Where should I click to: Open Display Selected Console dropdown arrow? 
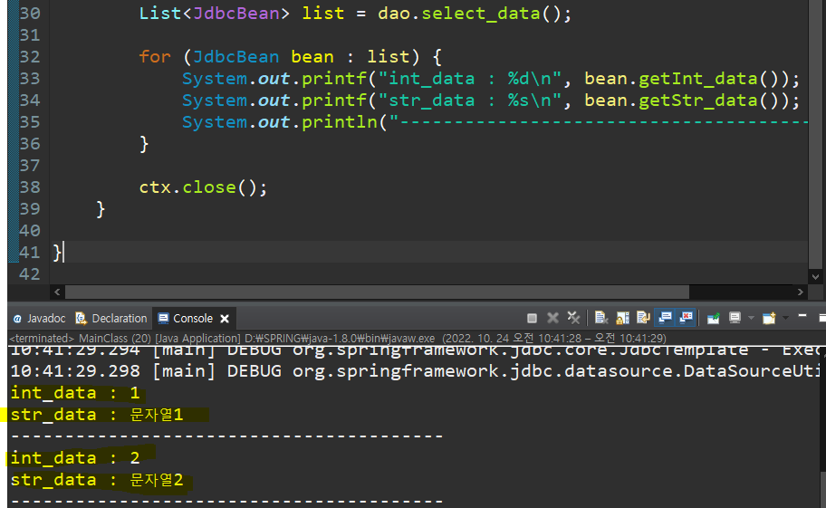click(751, 318)
